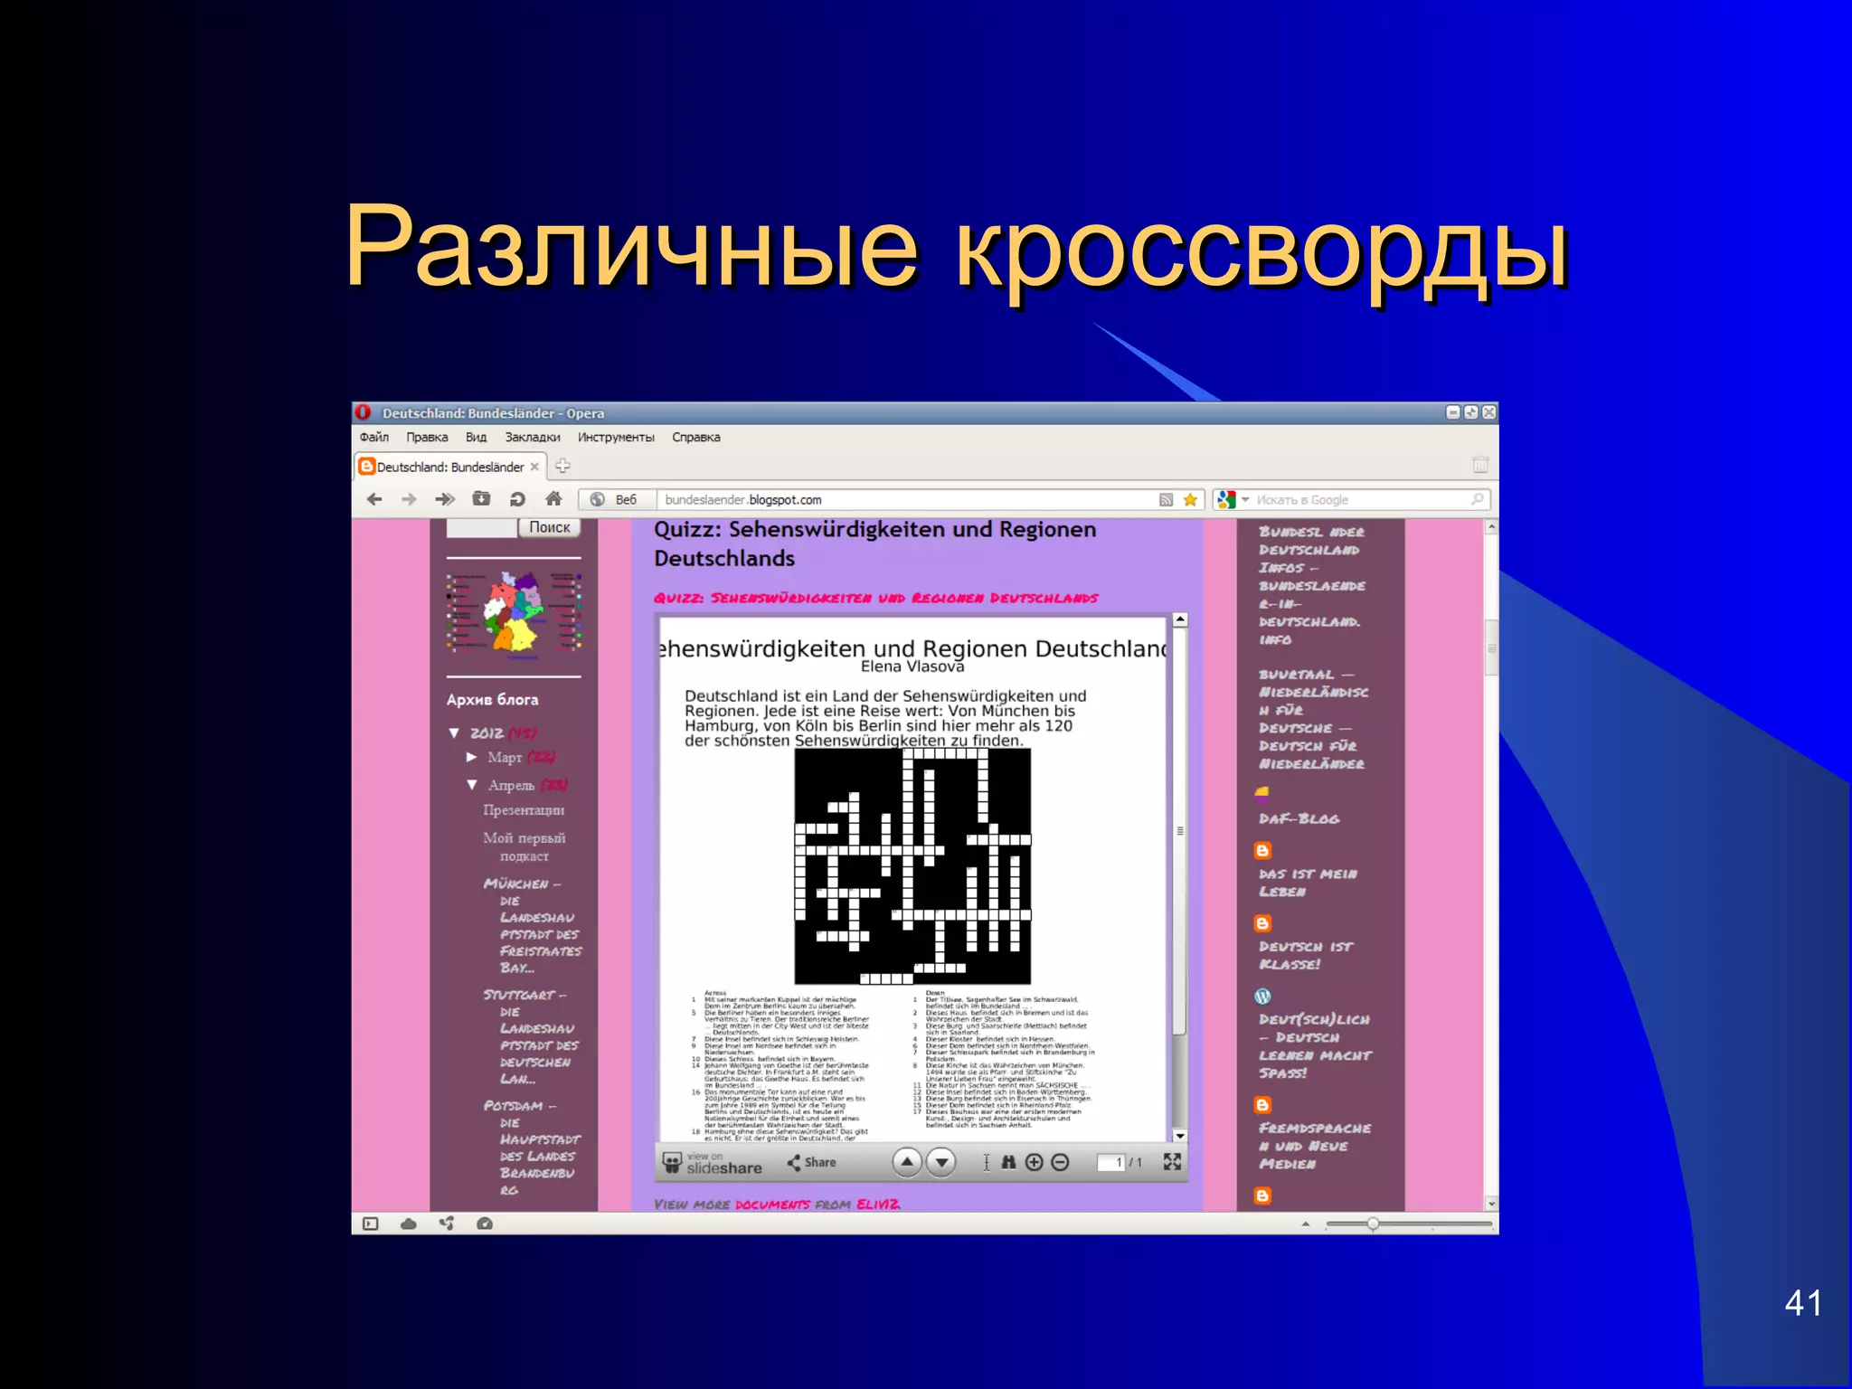Viewport: 1852px width, 1389px height.
Task: Open the Файл menu
Action: tap(374, 437)
